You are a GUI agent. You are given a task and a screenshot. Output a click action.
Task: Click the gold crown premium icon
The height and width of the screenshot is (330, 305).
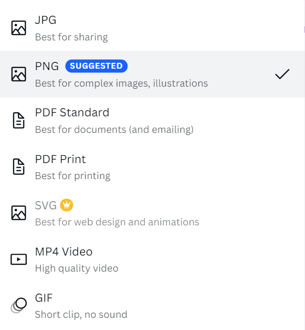coord(67,205)
